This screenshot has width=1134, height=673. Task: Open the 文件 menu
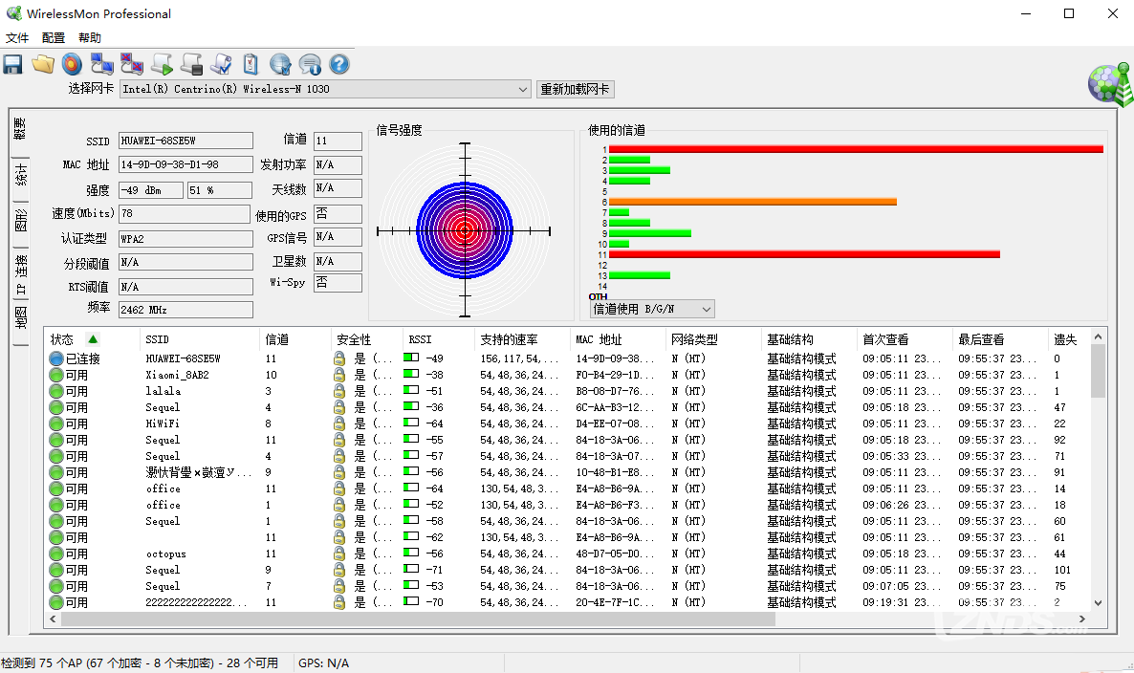17,37
